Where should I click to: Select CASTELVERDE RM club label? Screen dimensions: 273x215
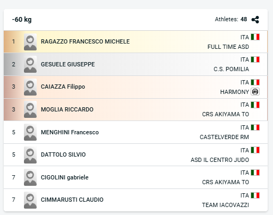coord(224,137)
